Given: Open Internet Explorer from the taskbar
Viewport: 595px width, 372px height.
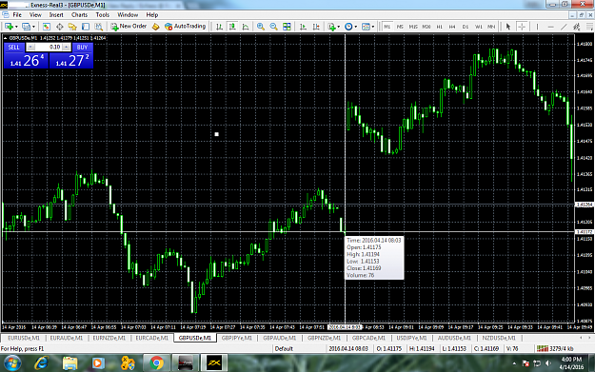Looking at the screenshot, I should coord(41,363).
